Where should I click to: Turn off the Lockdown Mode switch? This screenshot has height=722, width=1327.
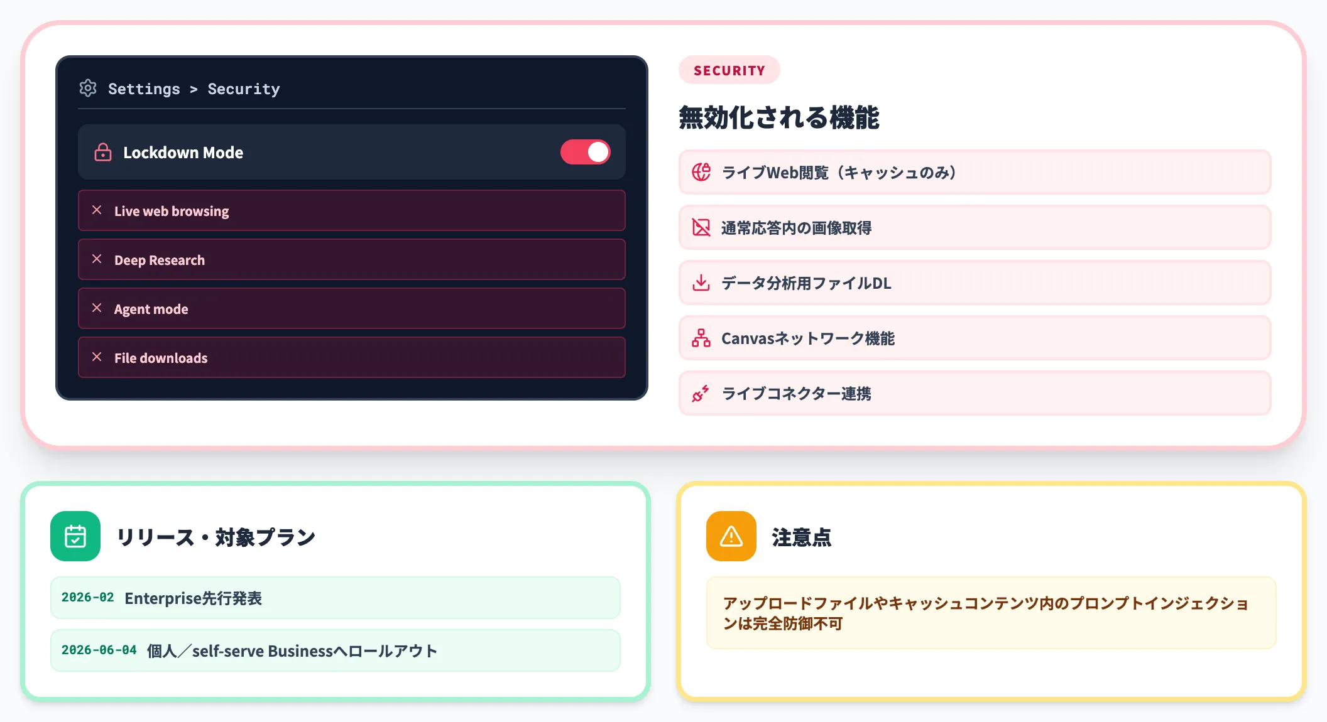586,152
